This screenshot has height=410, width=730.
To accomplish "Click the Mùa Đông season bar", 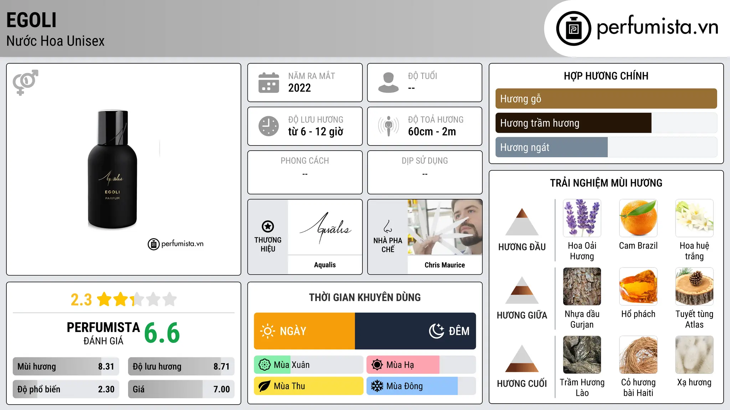I will tap(421, 386).
